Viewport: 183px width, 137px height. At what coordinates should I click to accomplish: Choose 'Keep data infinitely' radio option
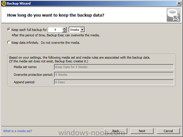9,43
